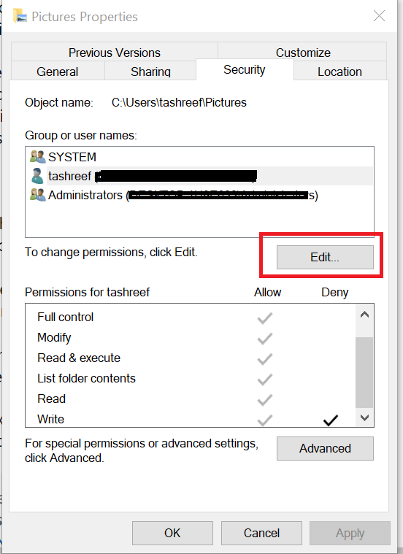Click the permissions list scroll up arrow
This screenshot has width=403, height=554.
coord(364,315)
